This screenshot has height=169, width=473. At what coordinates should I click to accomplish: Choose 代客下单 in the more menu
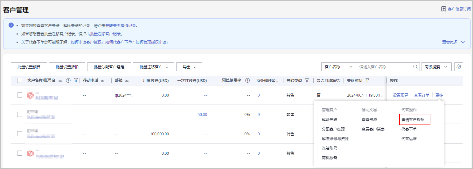pos(409,129)
